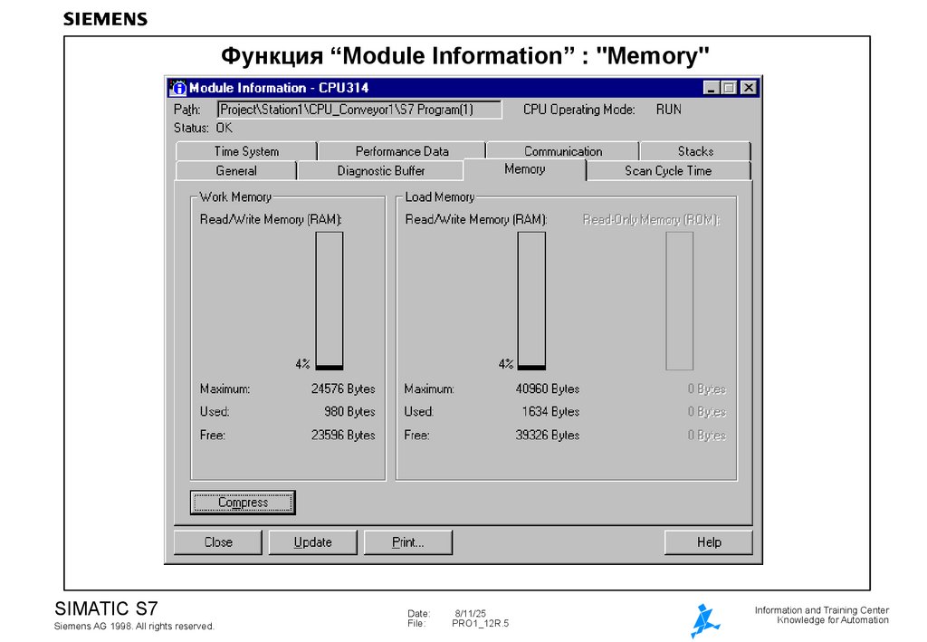Click inside the Path input field

[359, 109]
